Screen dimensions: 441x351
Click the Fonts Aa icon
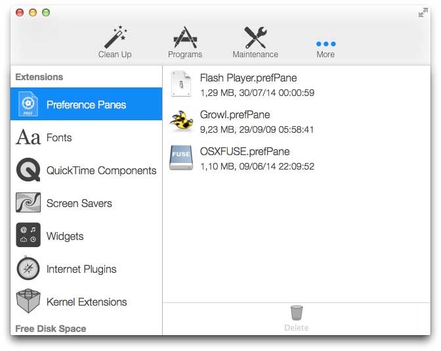point(28,137)
